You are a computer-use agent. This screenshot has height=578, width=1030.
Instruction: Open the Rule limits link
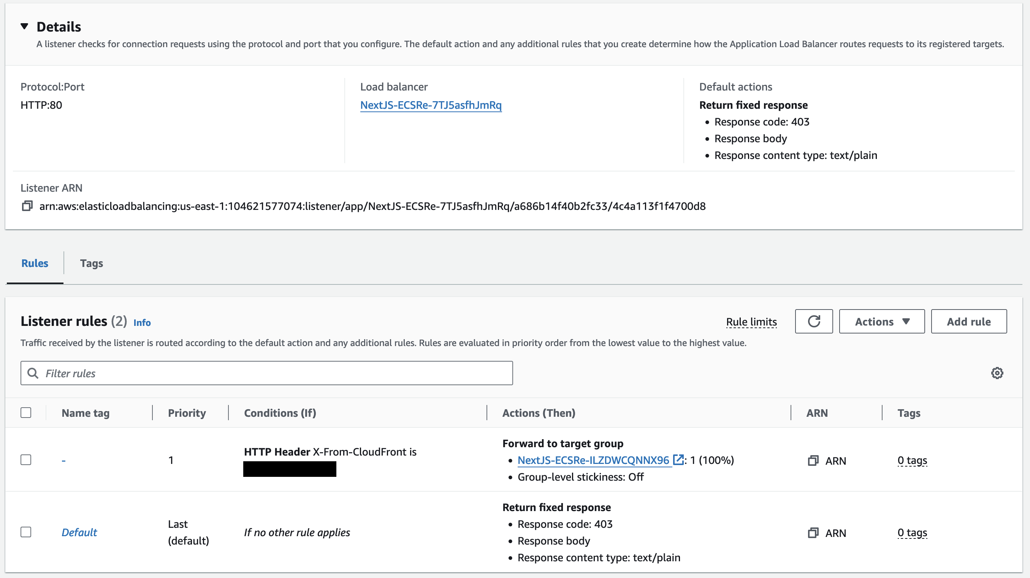click(751, 322)
